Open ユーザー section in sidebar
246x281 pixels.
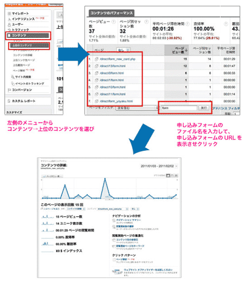point(18,25)
